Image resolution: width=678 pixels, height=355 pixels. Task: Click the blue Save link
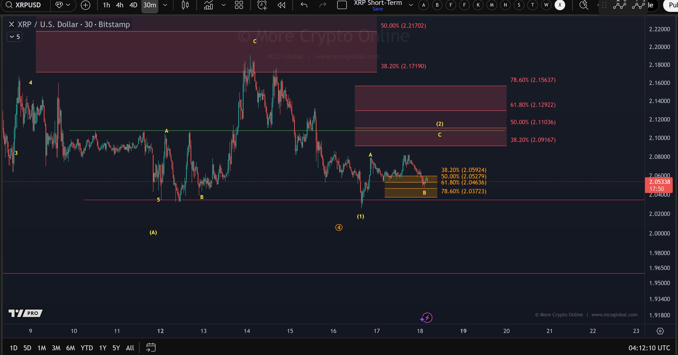pyautogui.click(x=378, y=9)
